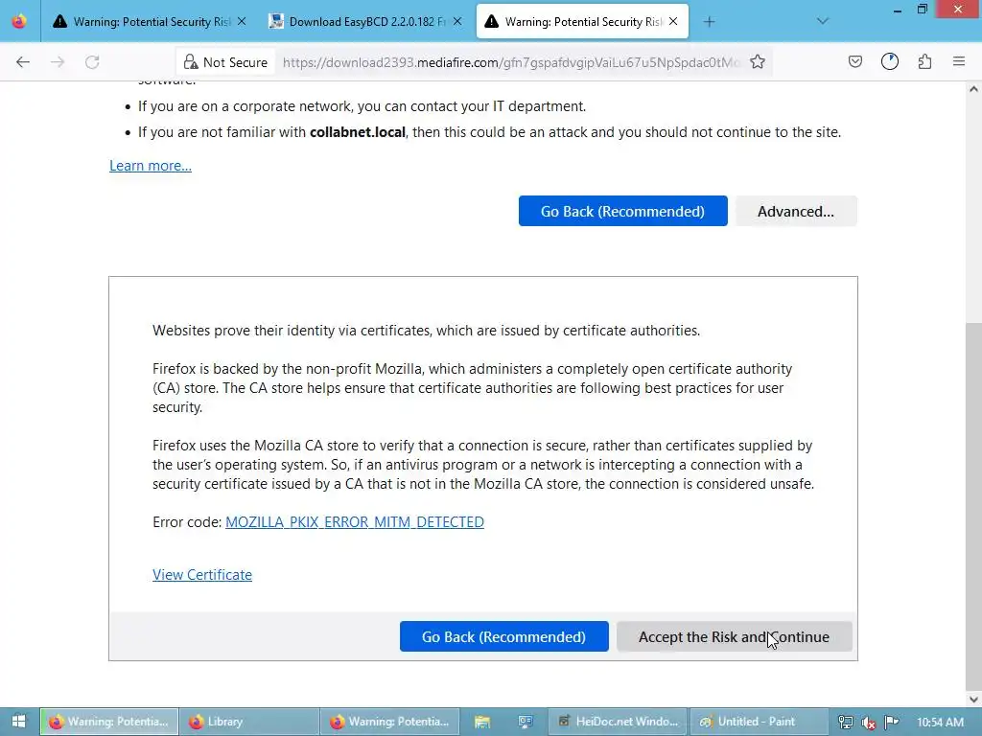Open a new tab with the plus button
The height and width of the screenshot is (736, 982).
tap(709, 22)
